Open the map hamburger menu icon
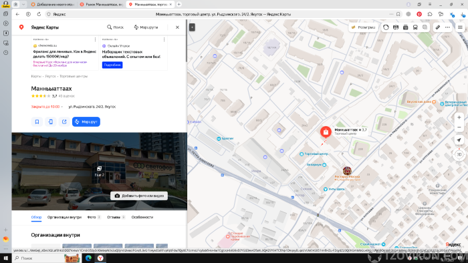 coord(460,27)
